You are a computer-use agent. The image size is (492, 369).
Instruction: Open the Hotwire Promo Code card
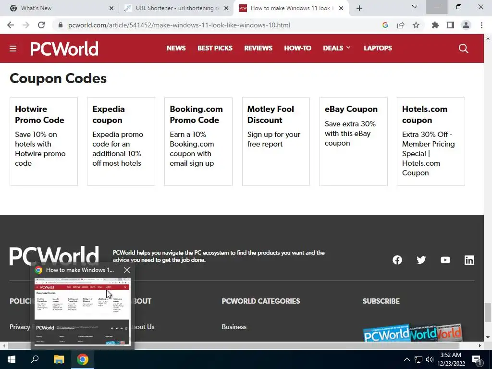tap(44, 142)
